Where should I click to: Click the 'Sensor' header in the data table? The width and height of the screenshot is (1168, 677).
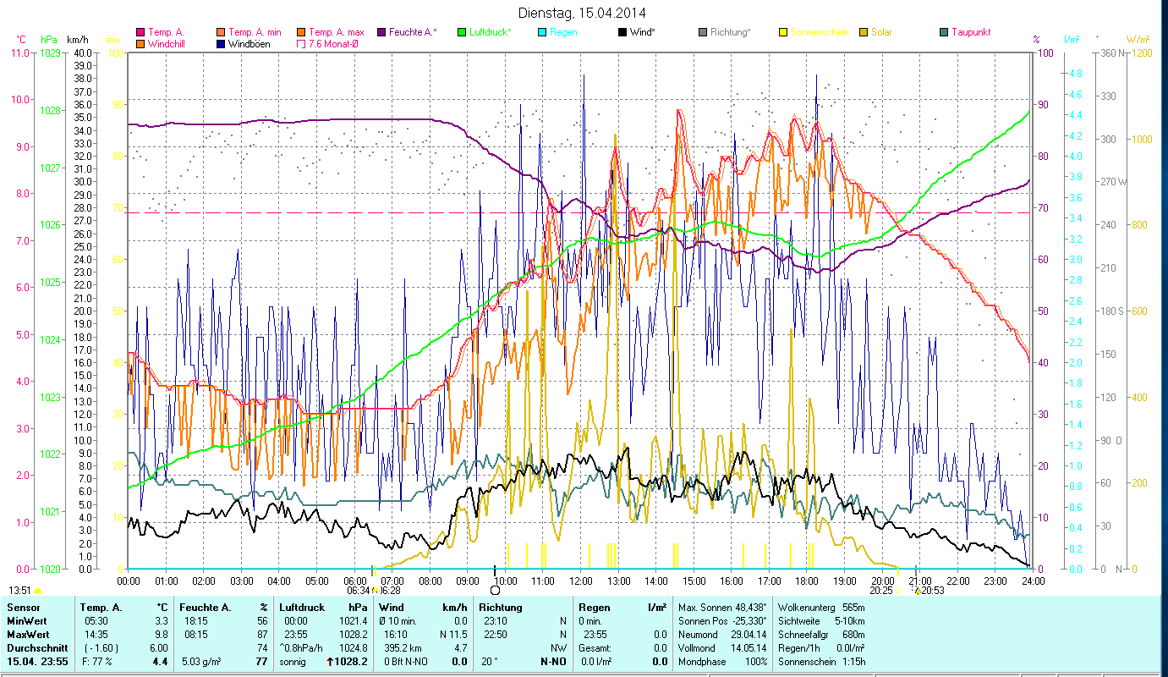tap(23, 608)
